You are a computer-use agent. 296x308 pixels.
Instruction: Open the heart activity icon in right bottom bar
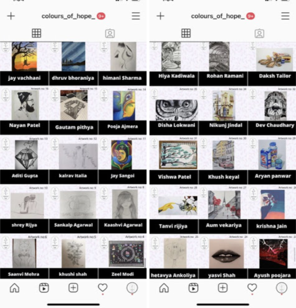pyautogui.click(x=252, y=288)
